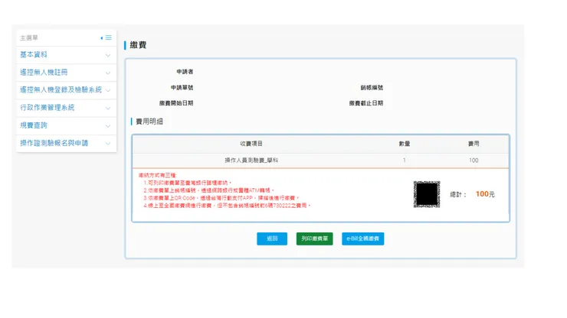The width and height of the screenshot is (567, 318).
Task: Select the 繳費 page heading
Action: [x=138, y=45]
